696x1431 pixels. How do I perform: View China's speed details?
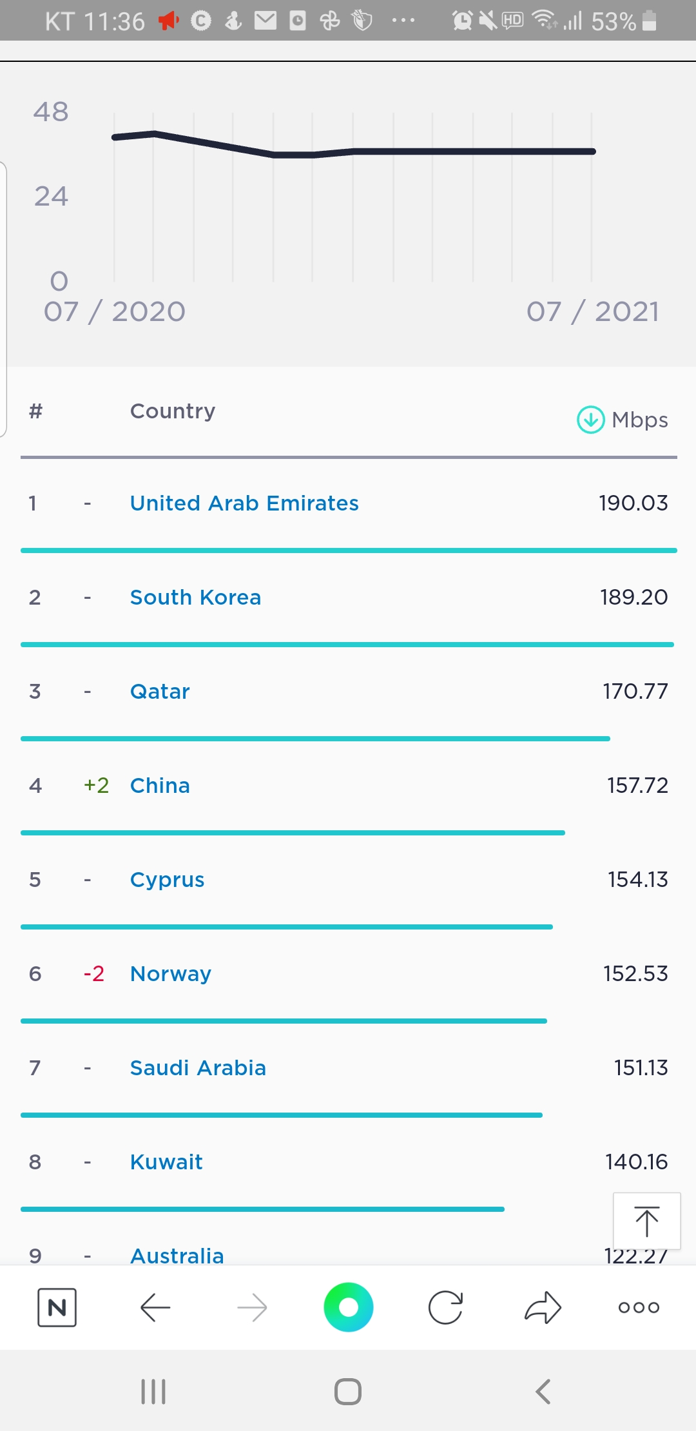[160, 786]
